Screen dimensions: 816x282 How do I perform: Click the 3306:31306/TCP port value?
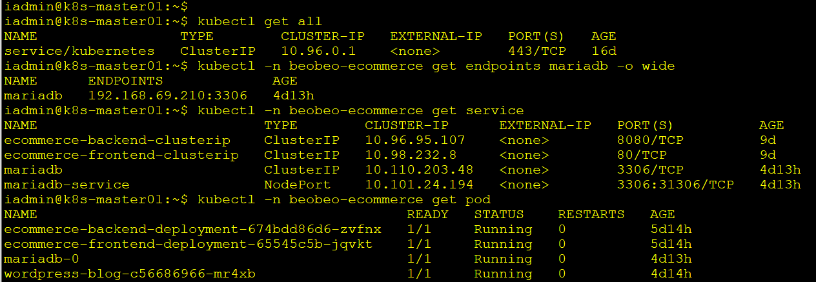tap(675, 185)
